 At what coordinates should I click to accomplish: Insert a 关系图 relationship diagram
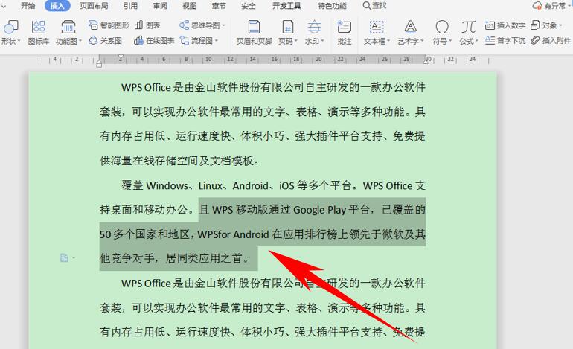(x=105, y=41)
